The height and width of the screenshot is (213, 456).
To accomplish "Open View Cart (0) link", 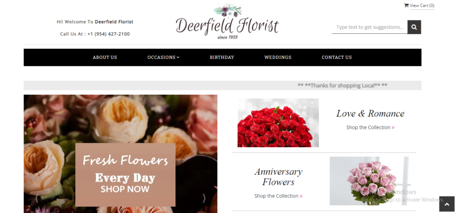I will coord(422,5).
